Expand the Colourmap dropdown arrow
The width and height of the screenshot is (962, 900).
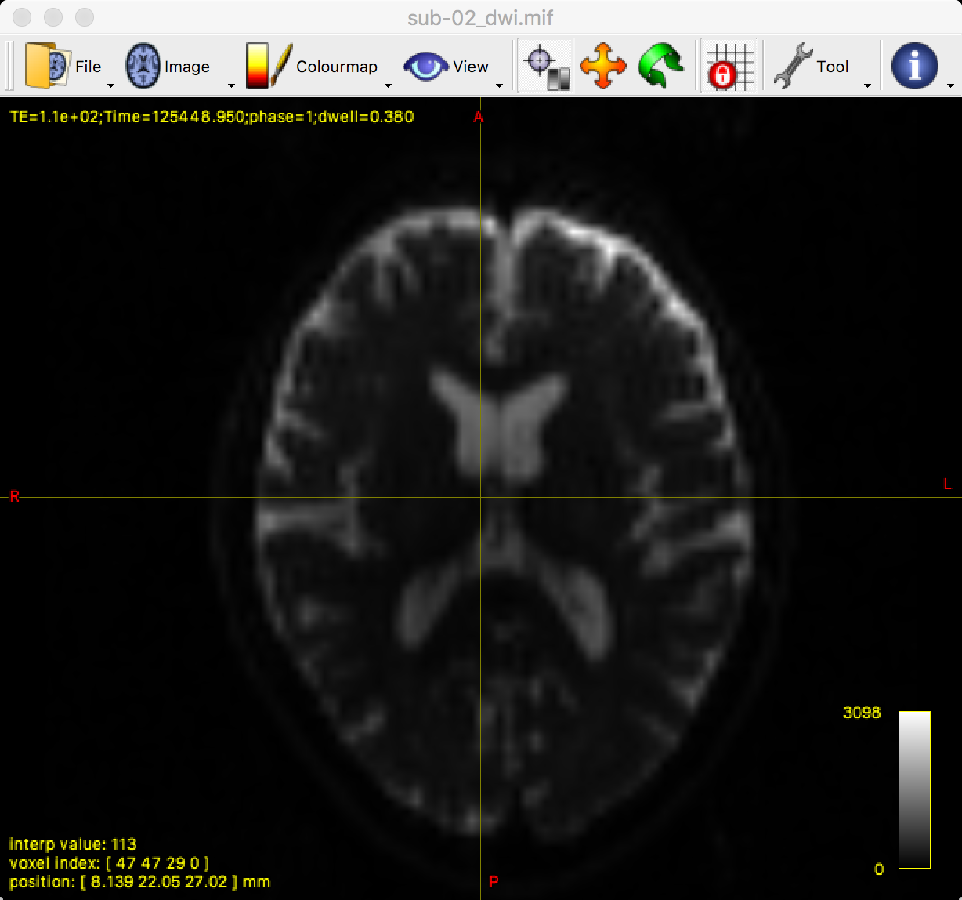pos(388,85)
